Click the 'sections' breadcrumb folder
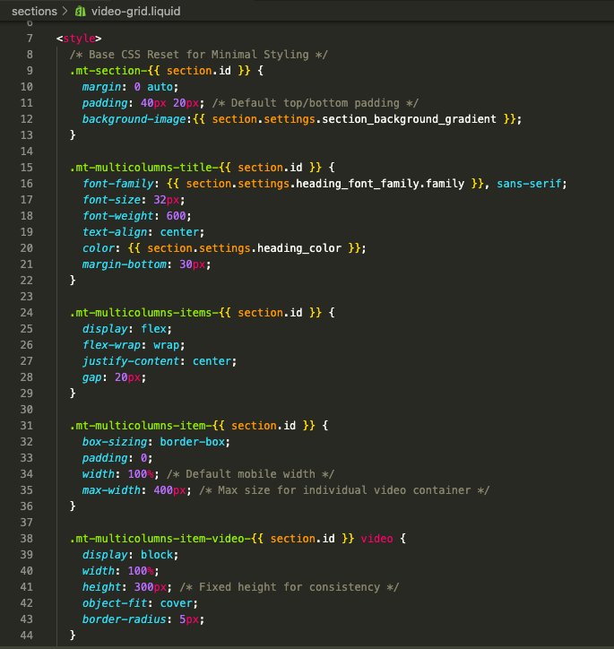The height and width of the screenshot is (649, 614). coord(34,11)
